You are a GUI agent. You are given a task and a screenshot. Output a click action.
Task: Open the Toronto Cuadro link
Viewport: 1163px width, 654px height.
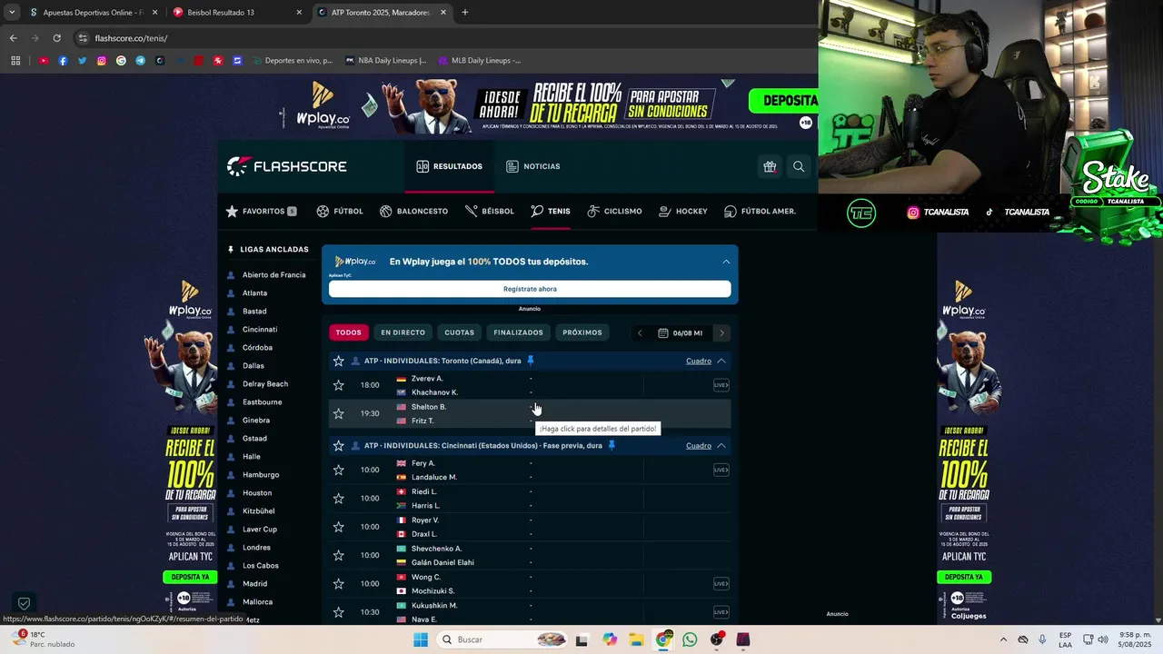(x=699, y=361)
